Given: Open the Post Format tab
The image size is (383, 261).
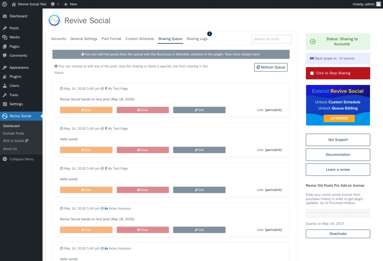Looking at the screenshot, I should click(x=111, y=39).
